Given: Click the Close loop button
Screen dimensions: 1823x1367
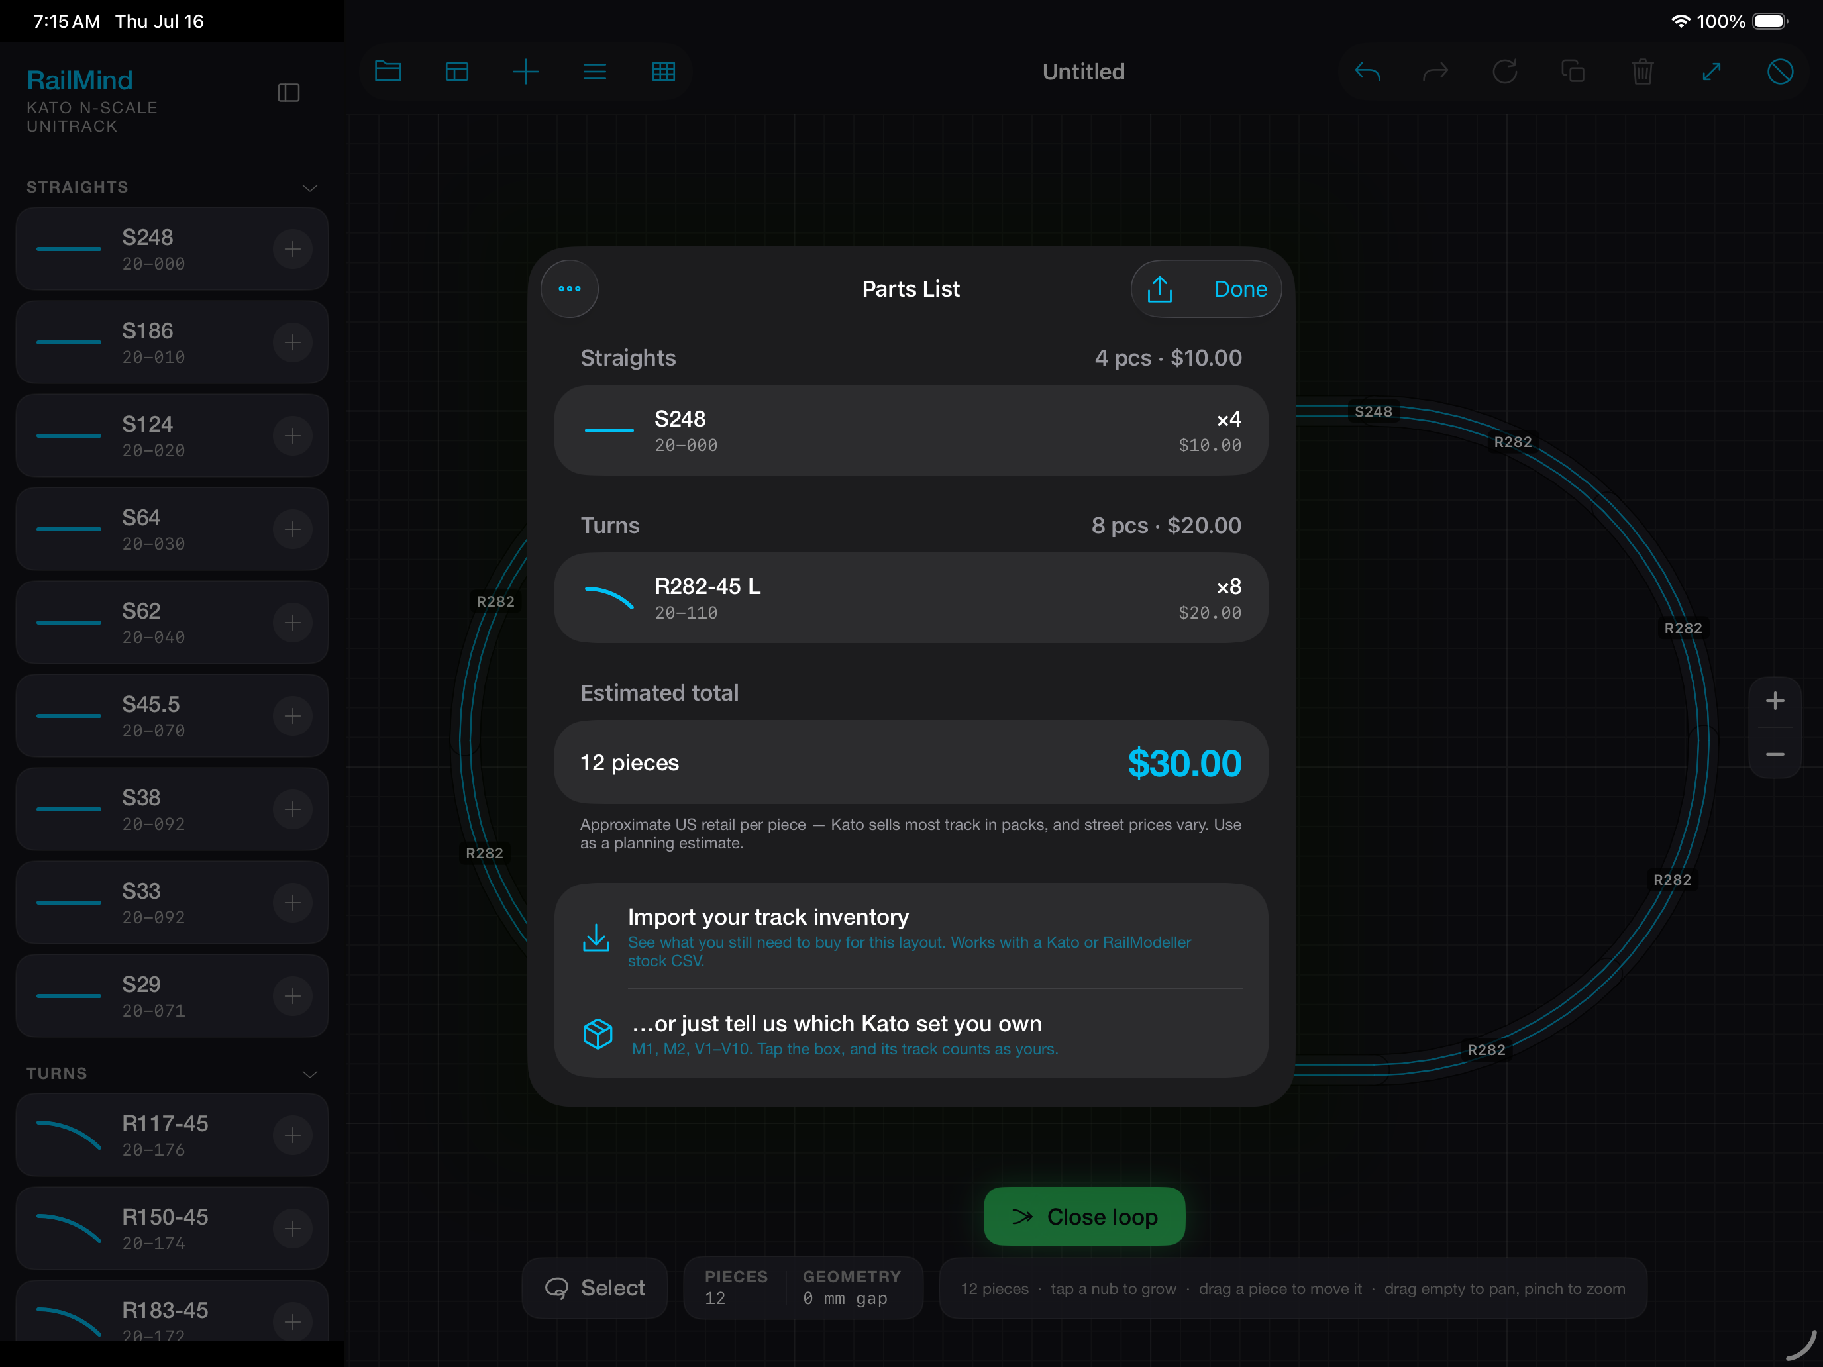Looking at the screenshot, I should 1084,1216.
